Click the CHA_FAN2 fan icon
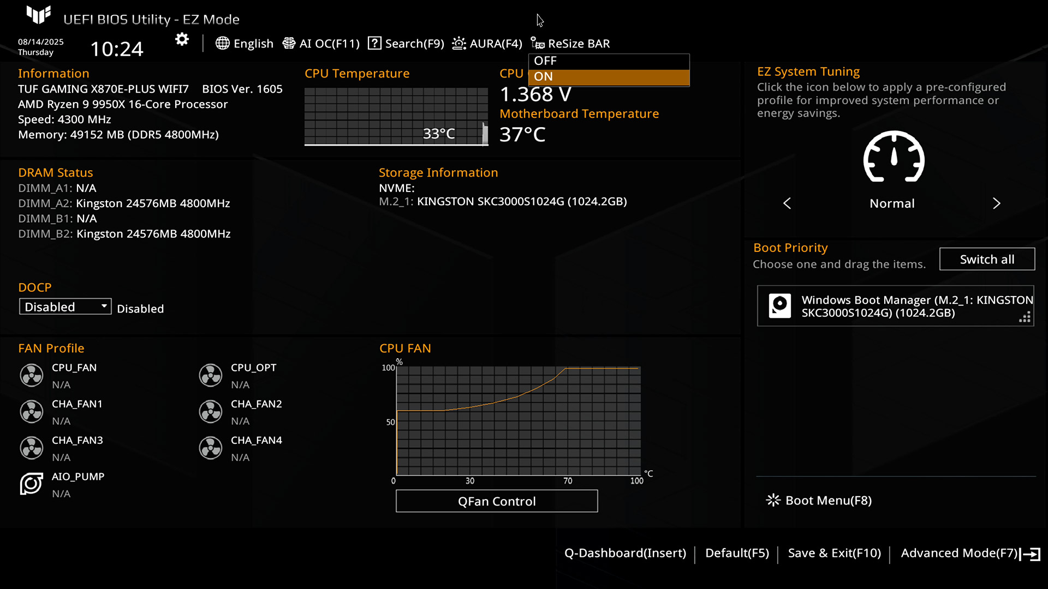1048x589 pixels. (211, 412)
